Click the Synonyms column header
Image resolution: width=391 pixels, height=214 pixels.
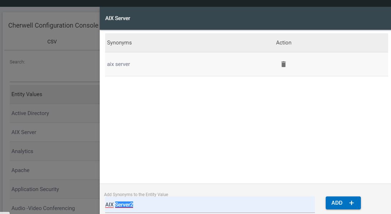point(119,43)
